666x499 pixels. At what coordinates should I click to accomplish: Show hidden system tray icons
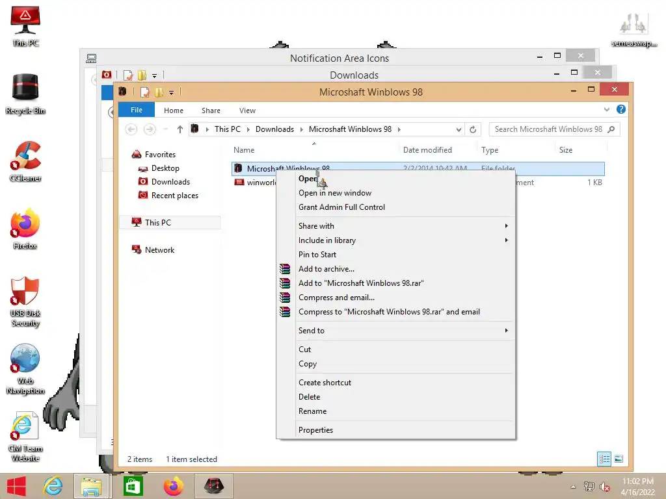click(573, 487)
